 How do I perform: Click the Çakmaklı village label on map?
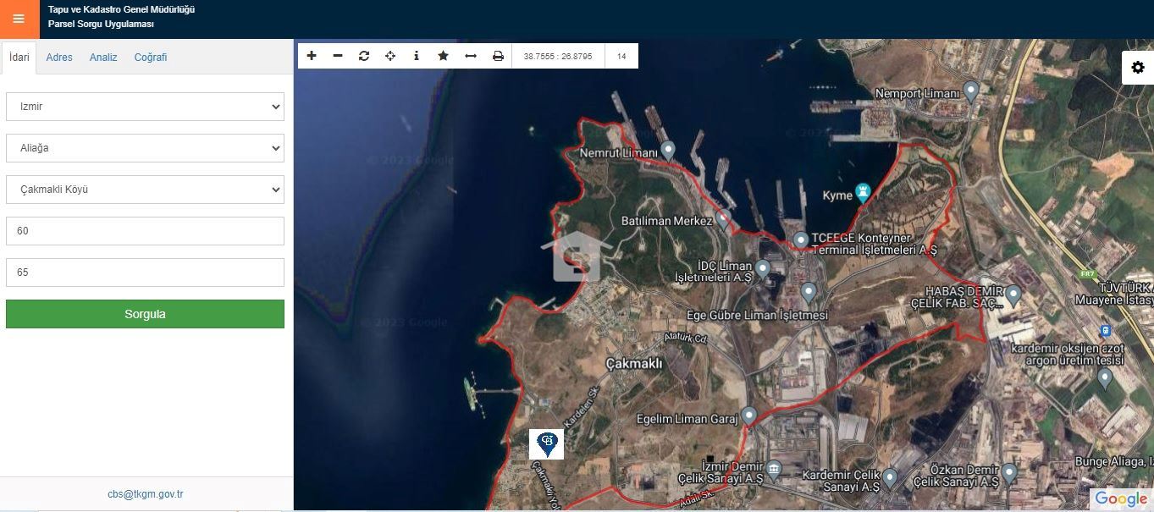pyautogui.click(x=634, y=363)
